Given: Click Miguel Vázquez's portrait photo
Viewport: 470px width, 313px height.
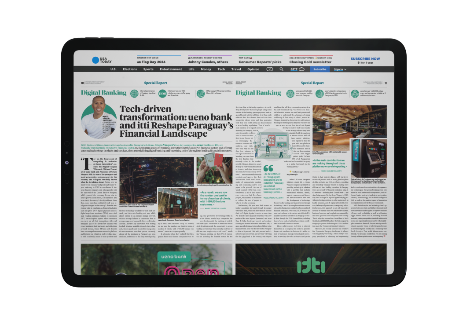Looking at the screenshot, I should [x=99, y=118].
